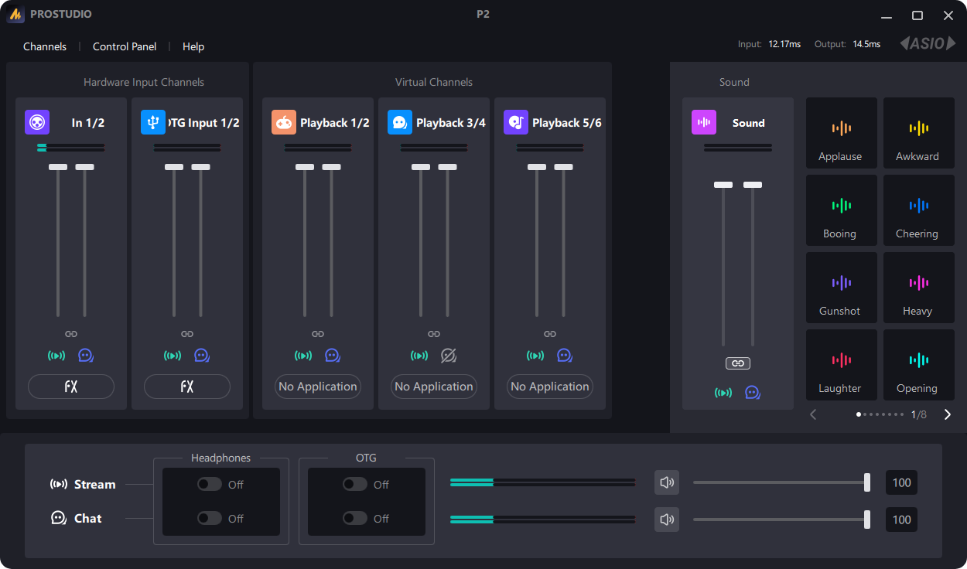
Task: Turn on Headphones Chat switch
Action: tap(209, 518)
